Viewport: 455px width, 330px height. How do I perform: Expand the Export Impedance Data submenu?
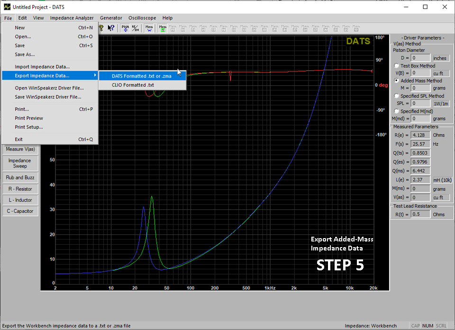50,76
